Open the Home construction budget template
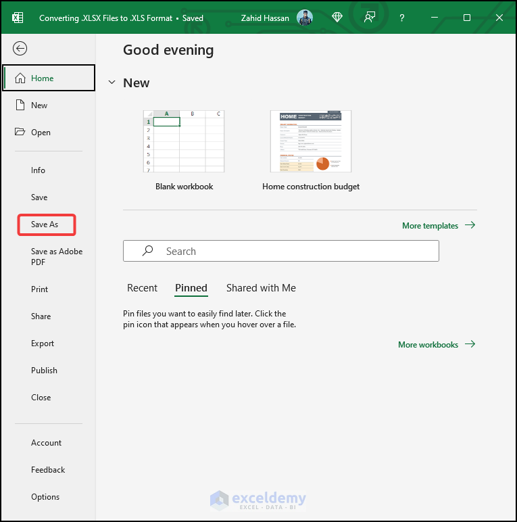Image resolution: width=517 pixels, height=522 pixels. pyautogui.click(x=311, y=141)
